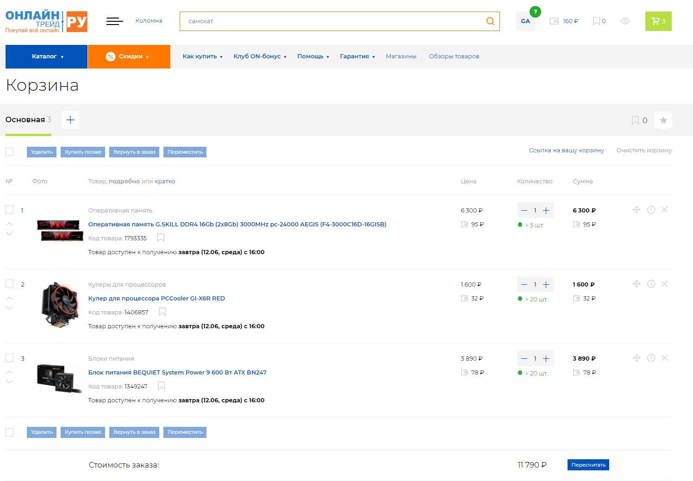Expand the Помощь menu

313,56
